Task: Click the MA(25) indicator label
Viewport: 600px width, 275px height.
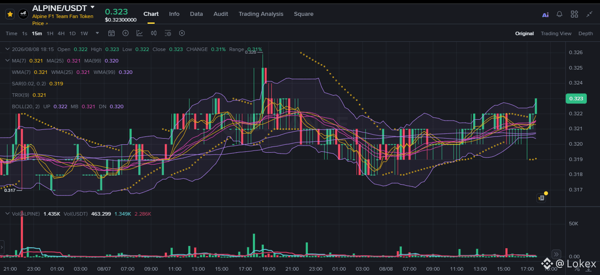Action: click(x=56, y=61)
